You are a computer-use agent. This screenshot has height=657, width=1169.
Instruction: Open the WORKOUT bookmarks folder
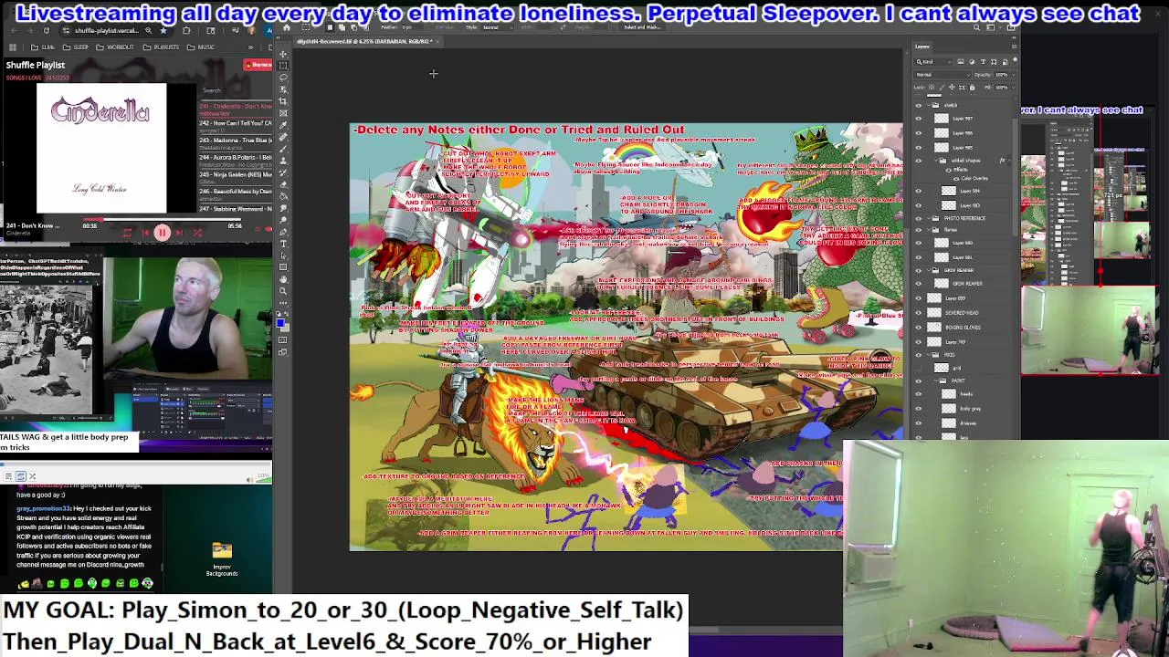[115, 47]
